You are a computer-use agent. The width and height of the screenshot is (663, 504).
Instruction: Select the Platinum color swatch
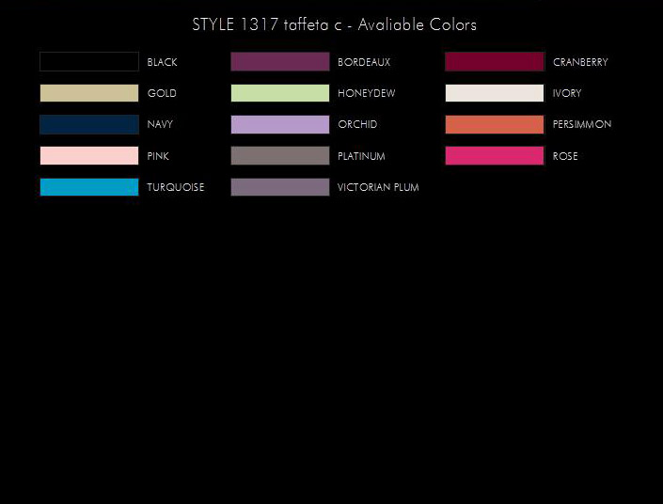[x=280, y=155]
